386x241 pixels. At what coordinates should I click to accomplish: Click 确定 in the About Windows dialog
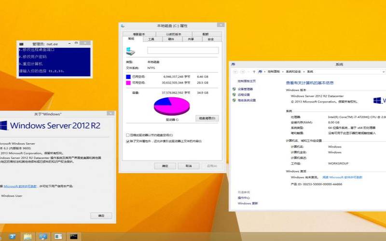pyautogui.click(x=101, y=215)
